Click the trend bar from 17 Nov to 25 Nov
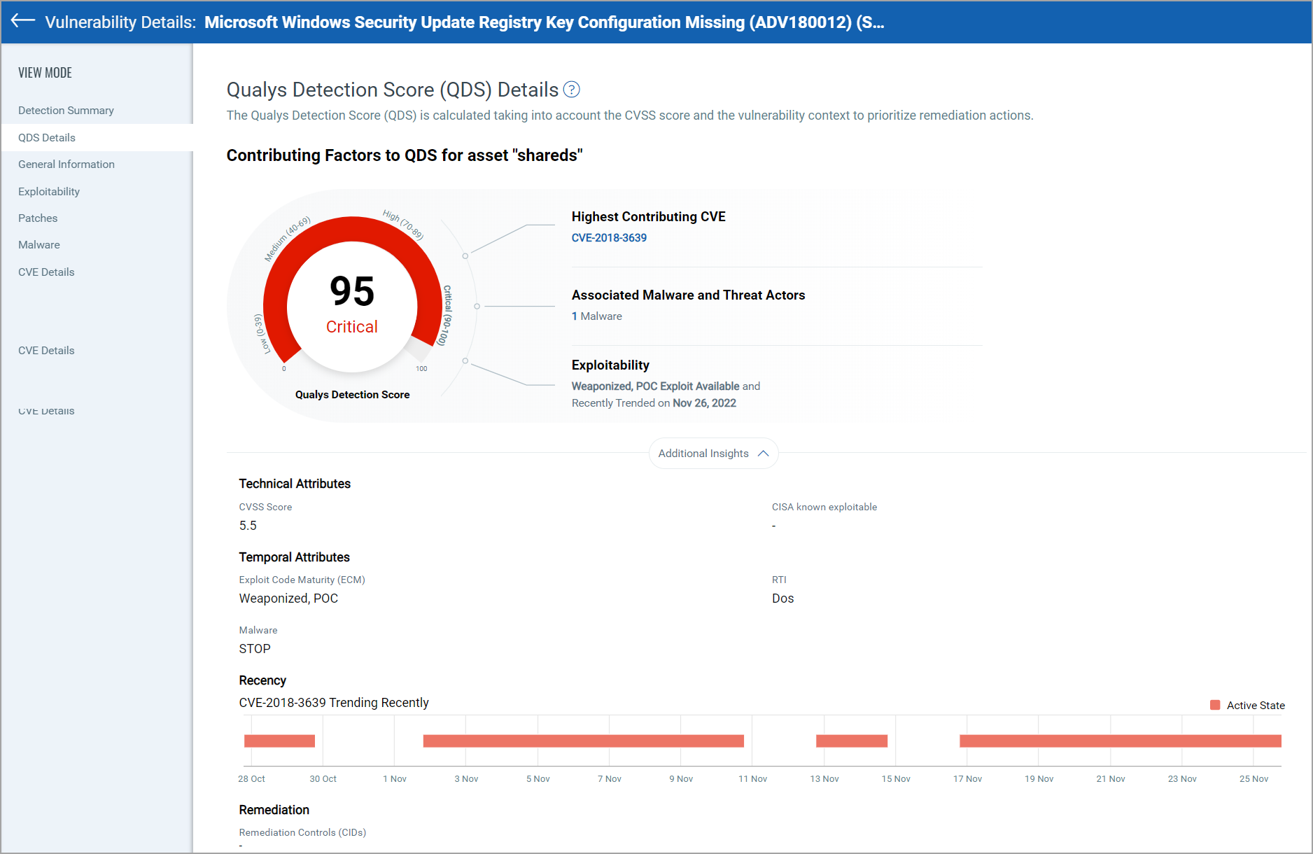The height and width of the screenshot is (854, 1313). click(x=1120, y=741)
